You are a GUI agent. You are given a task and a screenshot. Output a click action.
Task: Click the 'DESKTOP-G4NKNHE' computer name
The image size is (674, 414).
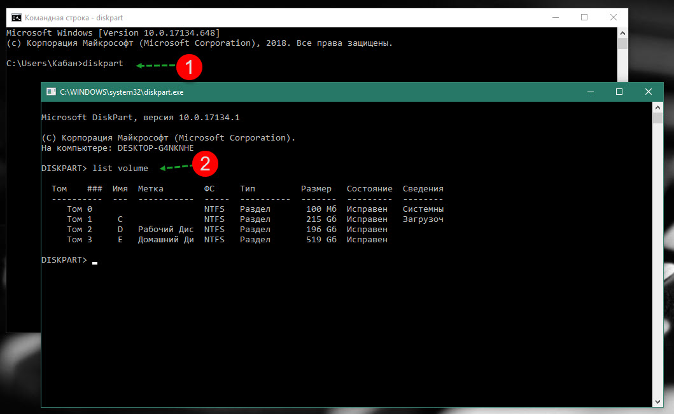click(155, 148)
